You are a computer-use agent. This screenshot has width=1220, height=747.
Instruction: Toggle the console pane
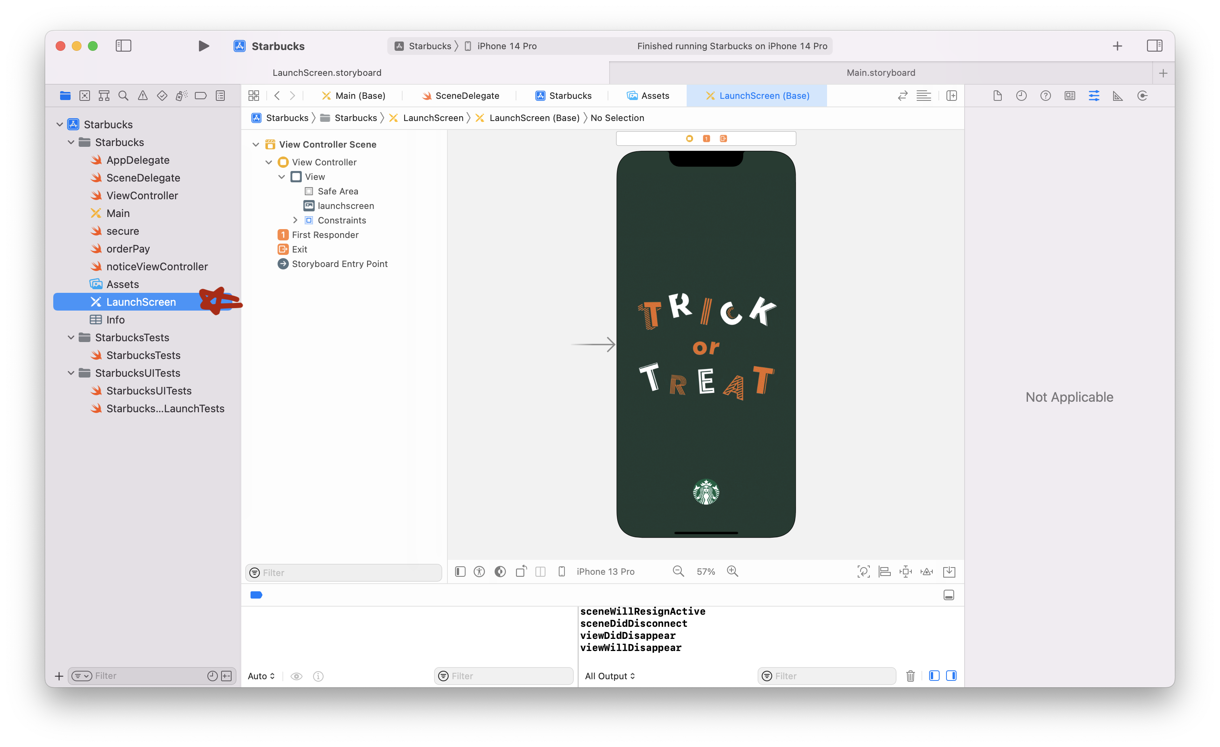pos(951,676)
